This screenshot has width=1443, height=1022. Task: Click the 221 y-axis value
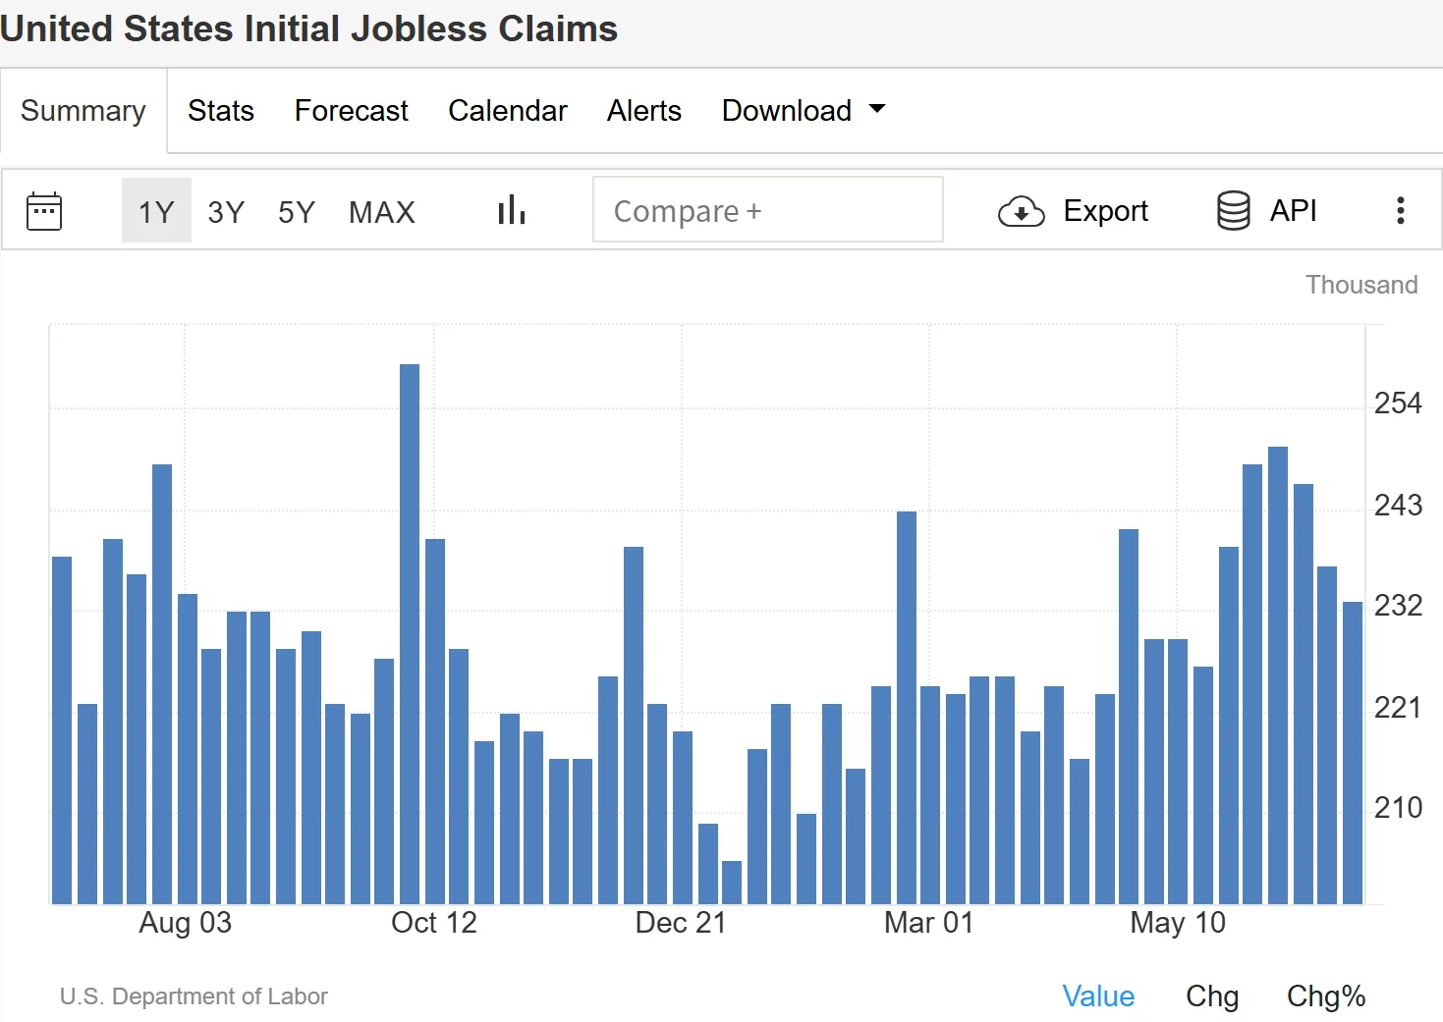[x=1398, y=708]
